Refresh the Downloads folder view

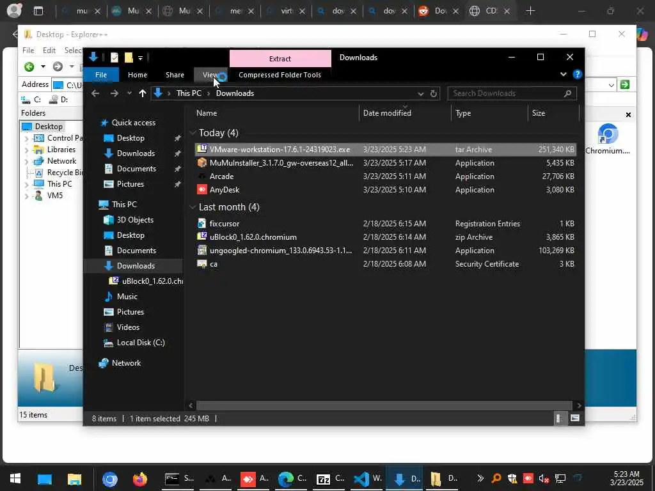coord(434,93)
